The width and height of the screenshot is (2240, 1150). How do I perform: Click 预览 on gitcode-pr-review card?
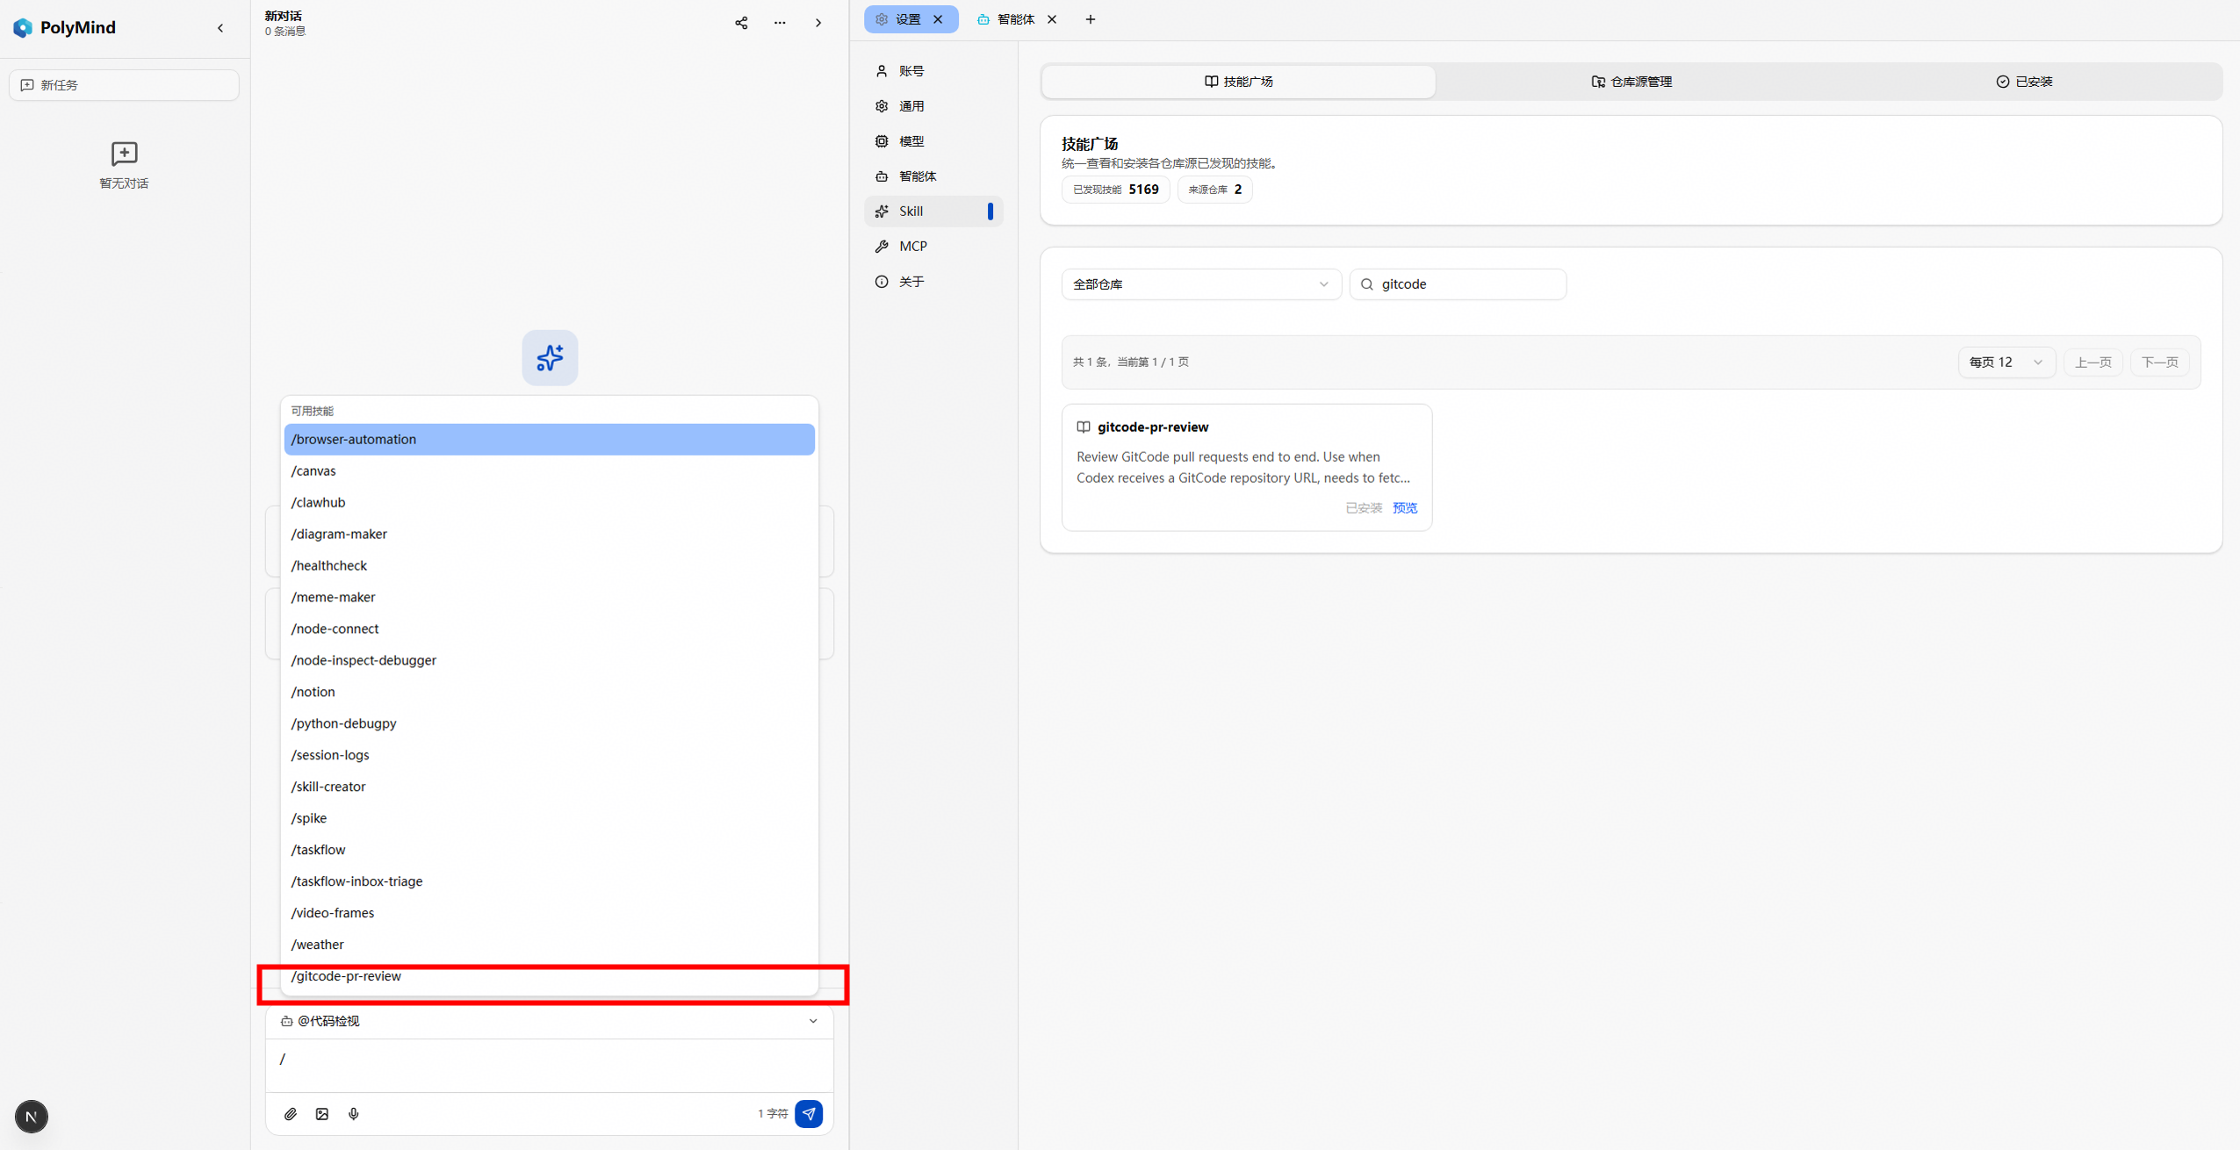point(1405,508)
